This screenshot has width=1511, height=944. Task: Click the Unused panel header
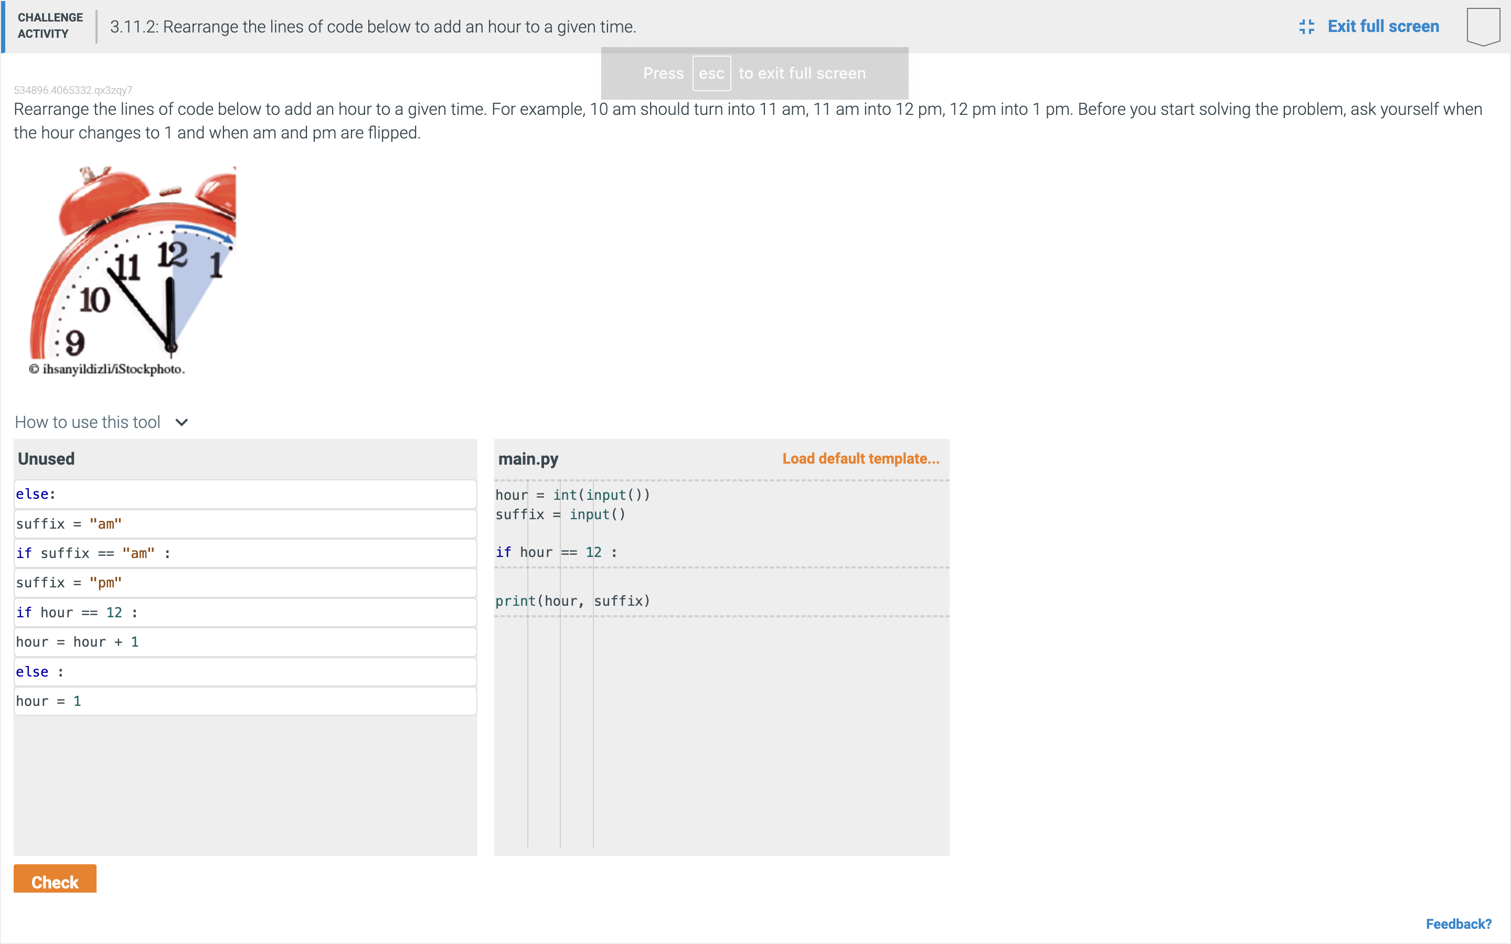pyautogui.click(x=46, y=458)
